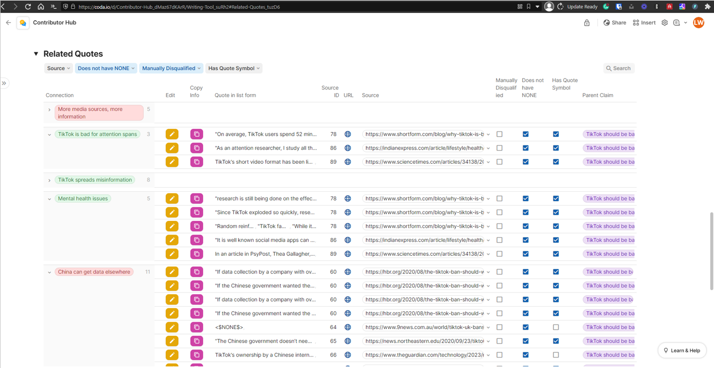Open the doc settings gear icon

click(x=665, y=23)
